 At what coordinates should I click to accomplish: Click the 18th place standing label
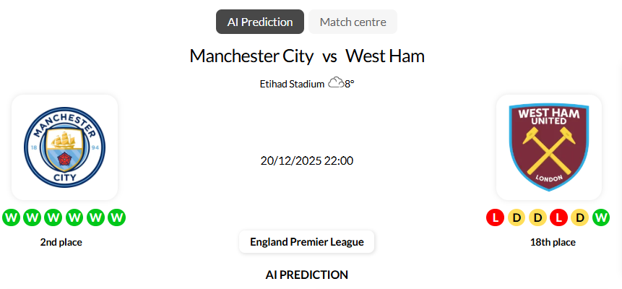point(553,242)
